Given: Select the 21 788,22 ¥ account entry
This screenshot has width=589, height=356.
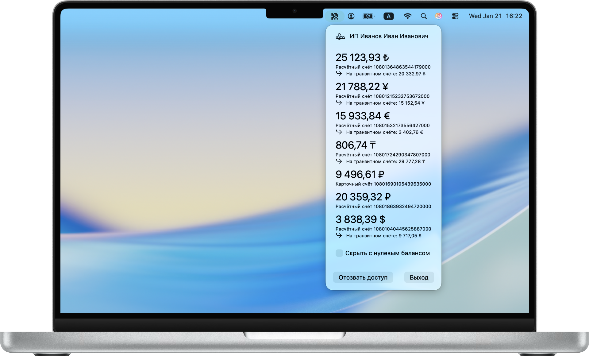Looking at the screenshot, I should click(362, 87).
